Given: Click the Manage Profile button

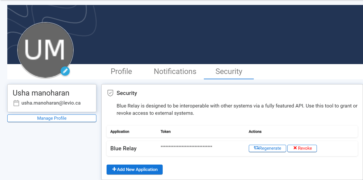Looking at the screenshot, I should pyautogui.click(x=52, y=118).
